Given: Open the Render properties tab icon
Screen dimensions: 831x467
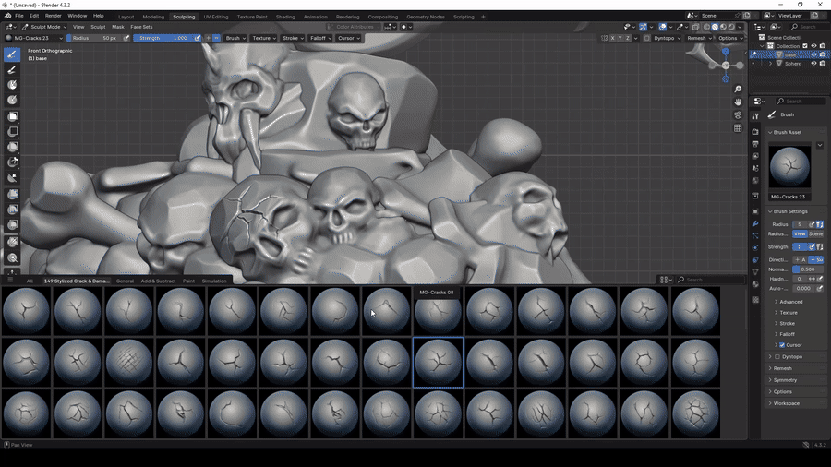Looking at the screenshot, I should pyautogui.click(x=755, y=132).
